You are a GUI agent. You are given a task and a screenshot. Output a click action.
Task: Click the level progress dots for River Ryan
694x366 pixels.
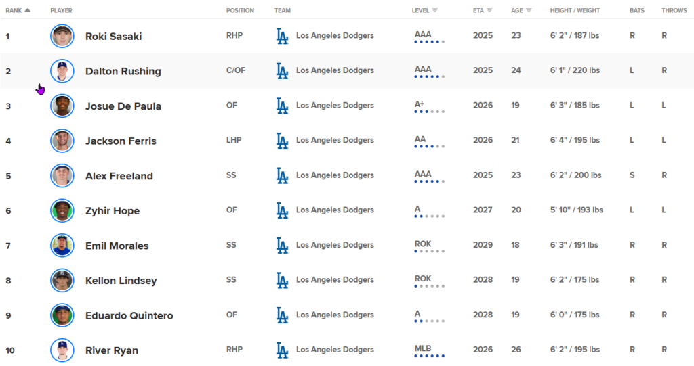[x=429, y=356]
